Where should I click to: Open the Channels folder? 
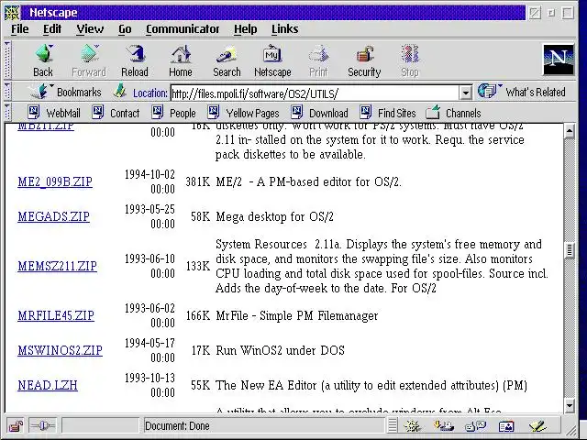pyautogui.click(x=453, y=113)
